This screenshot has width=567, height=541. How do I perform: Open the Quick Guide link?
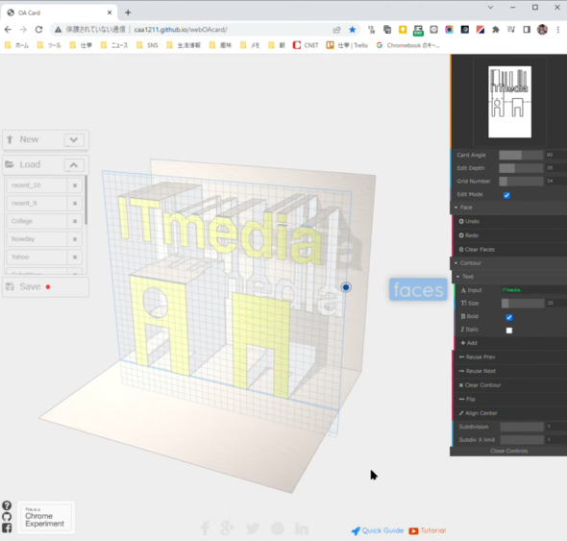pos(378,530)
